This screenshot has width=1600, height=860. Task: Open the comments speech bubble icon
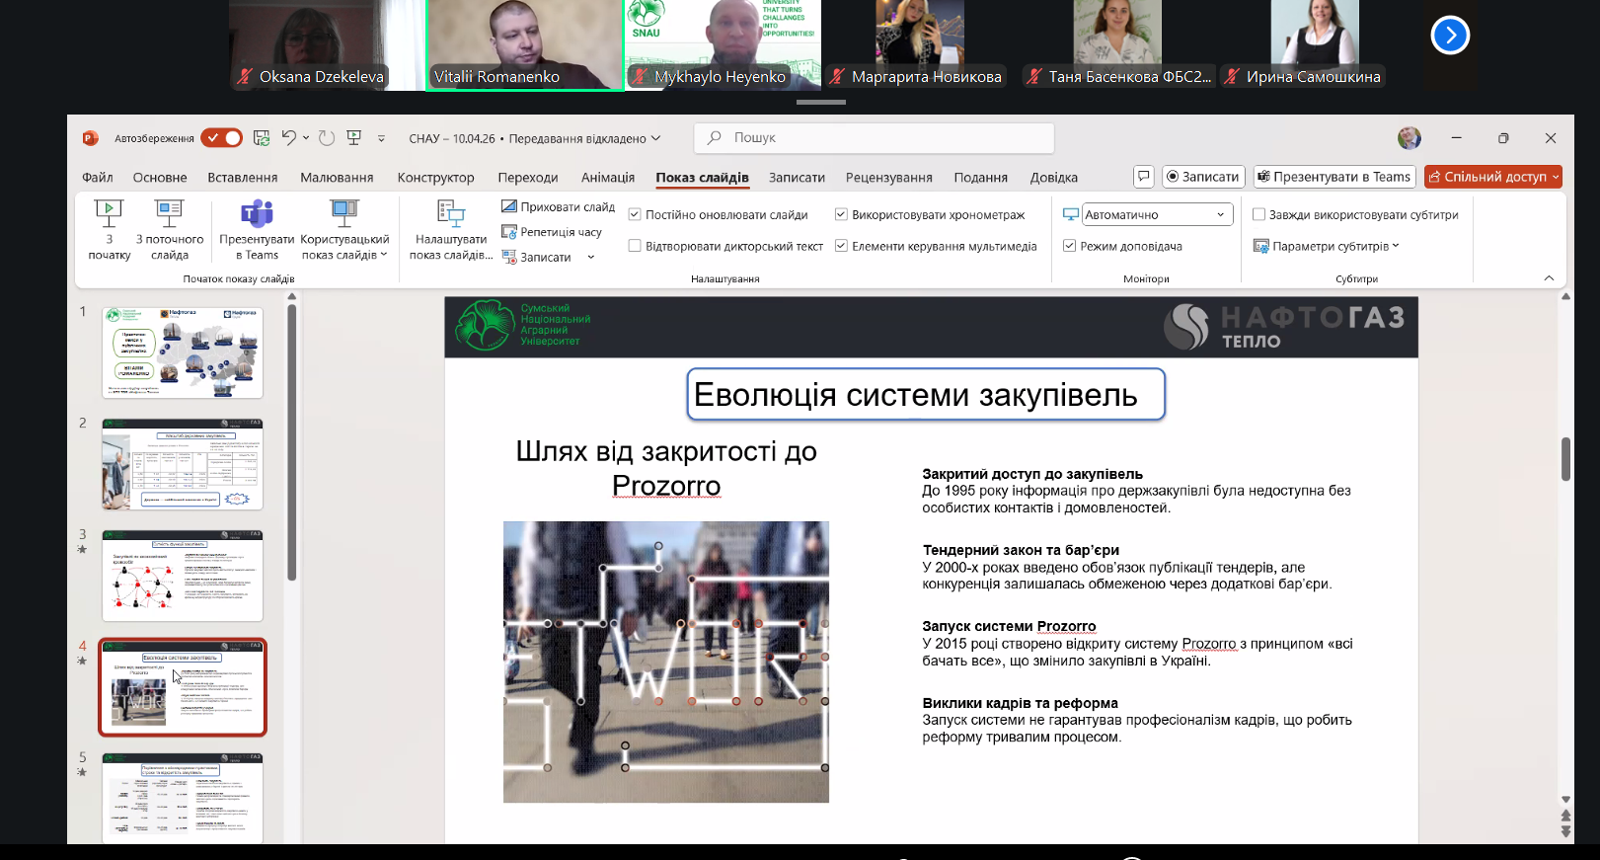point(1143,177)
